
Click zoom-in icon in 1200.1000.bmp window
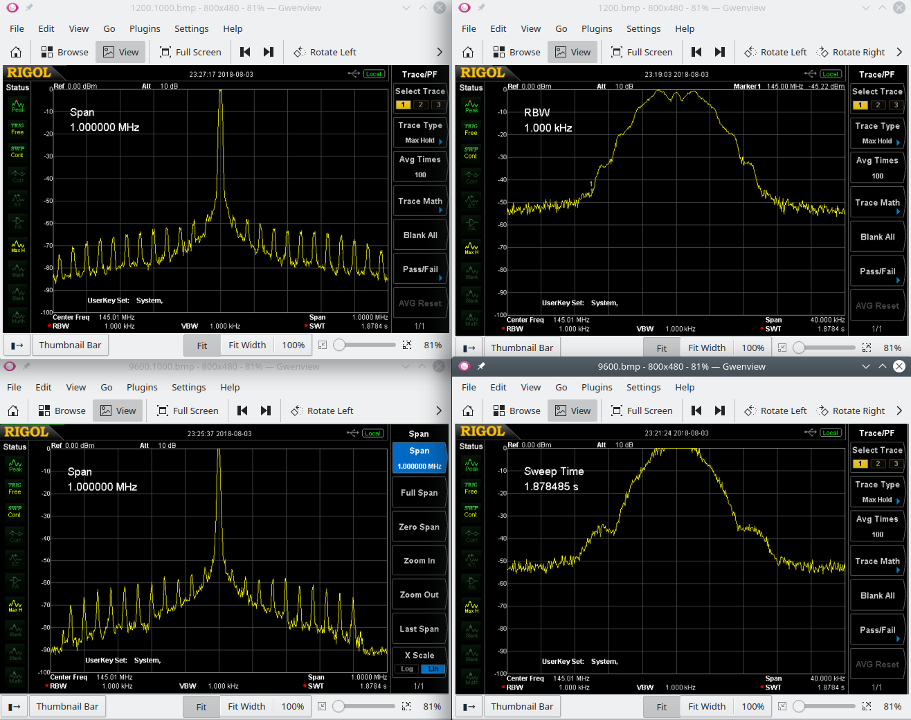(407, 345)
